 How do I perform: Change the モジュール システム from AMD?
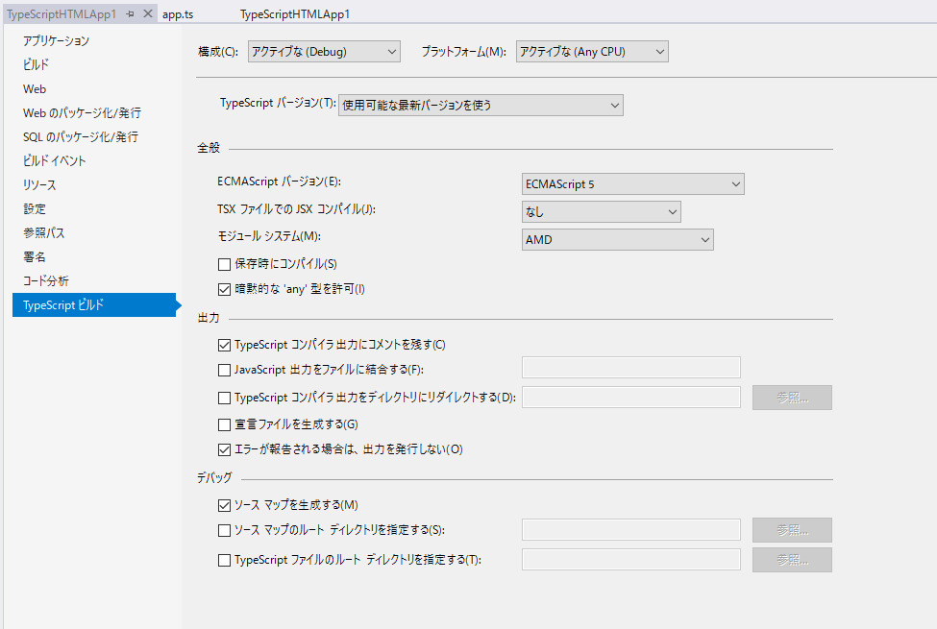tap(617, 239)
